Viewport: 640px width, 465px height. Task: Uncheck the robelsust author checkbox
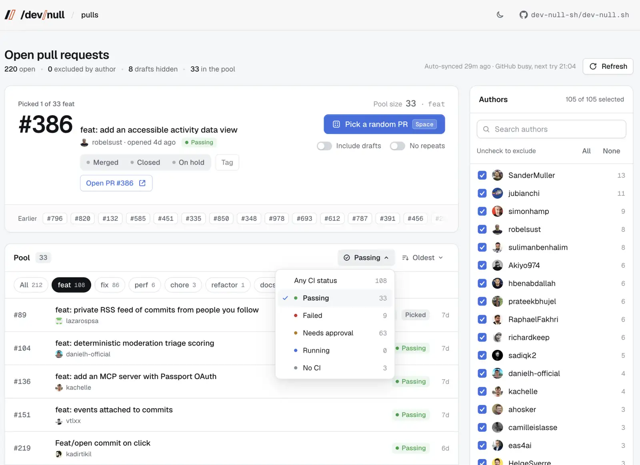[x=482, y=229]
